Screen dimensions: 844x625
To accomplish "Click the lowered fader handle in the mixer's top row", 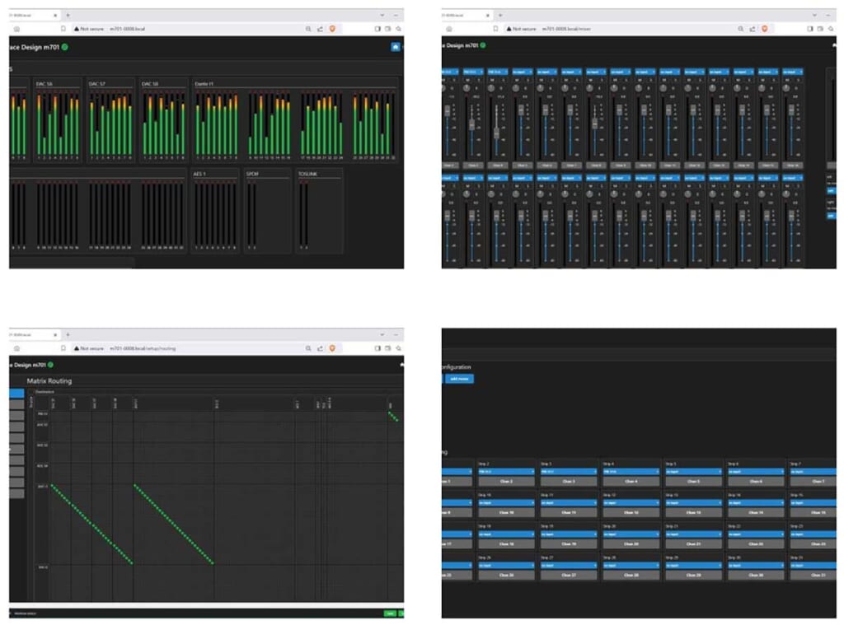I will tap(496, 132).
